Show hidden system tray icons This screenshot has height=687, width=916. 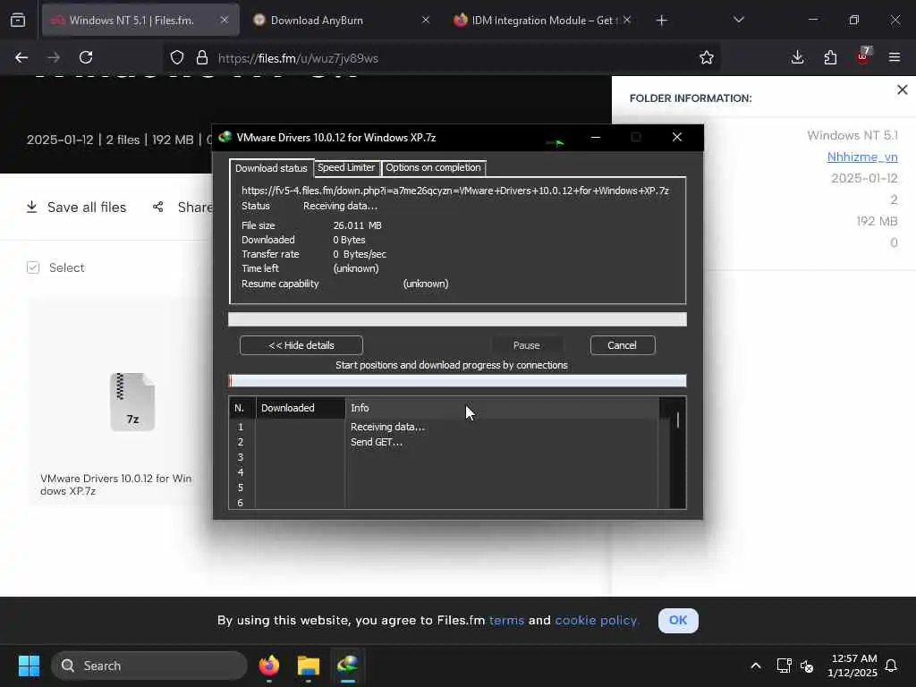755,666
